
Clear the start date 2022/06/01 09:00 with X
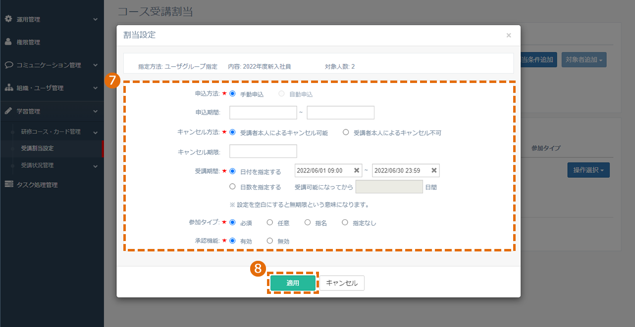click(356, 170)
